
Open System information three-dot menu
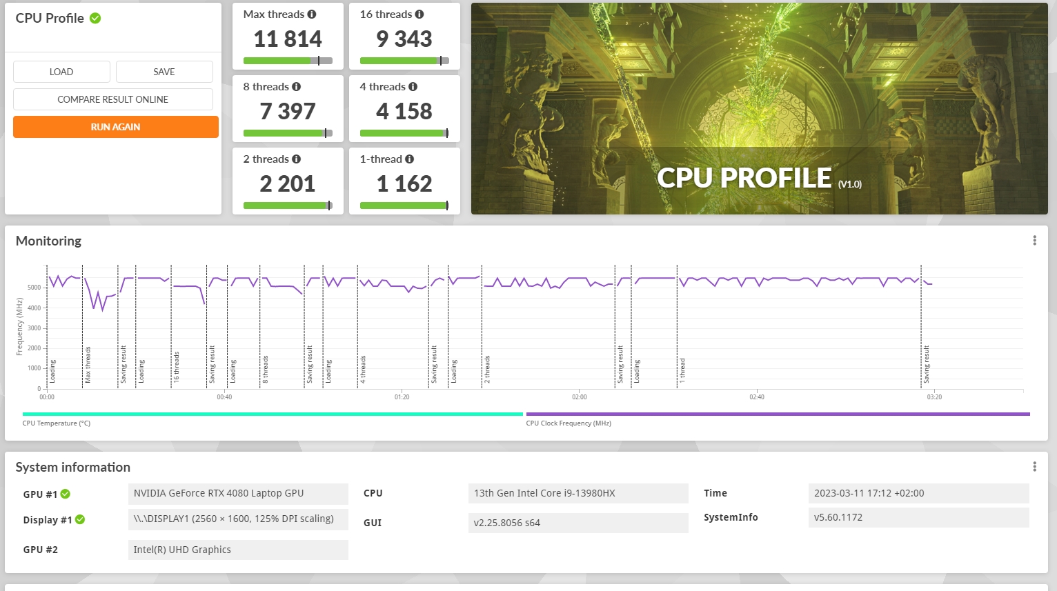tap(1034, 467)
